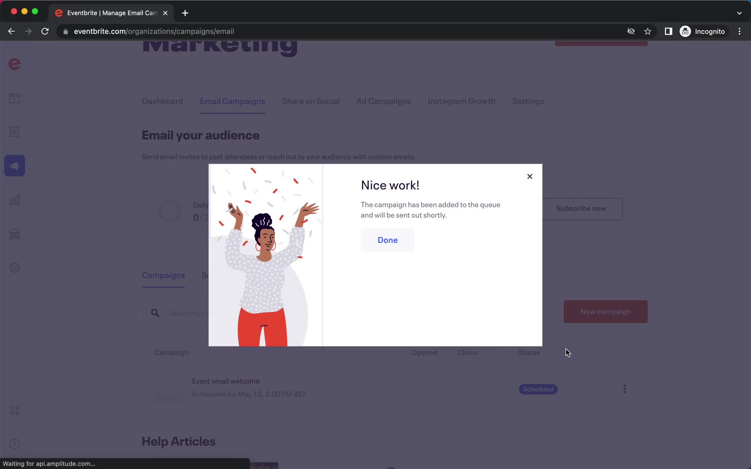Close the Nice work confirmation modal
751x469 pixels.
[529, 176]
